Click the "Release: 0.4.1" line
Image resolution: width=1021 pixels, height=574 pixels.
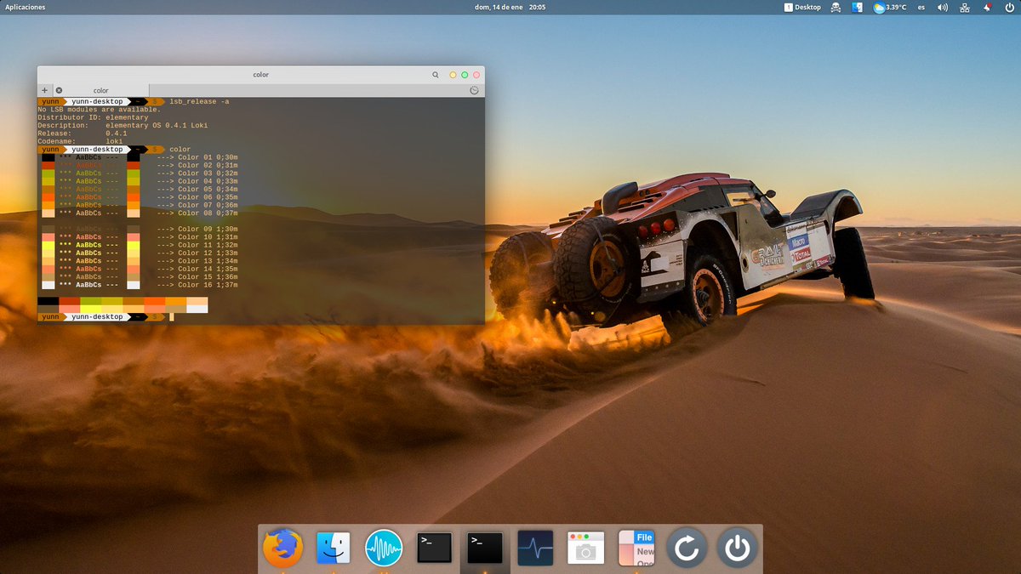tap(82, 134)
